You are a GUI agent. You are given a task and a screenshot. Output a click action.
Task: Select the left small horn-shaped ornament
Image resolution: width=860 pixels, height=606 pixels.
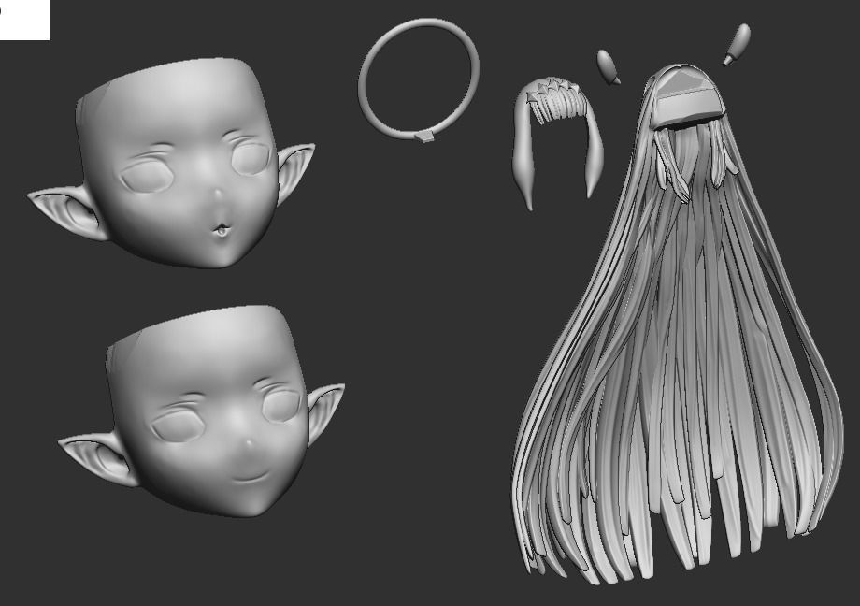coord(609,67)
